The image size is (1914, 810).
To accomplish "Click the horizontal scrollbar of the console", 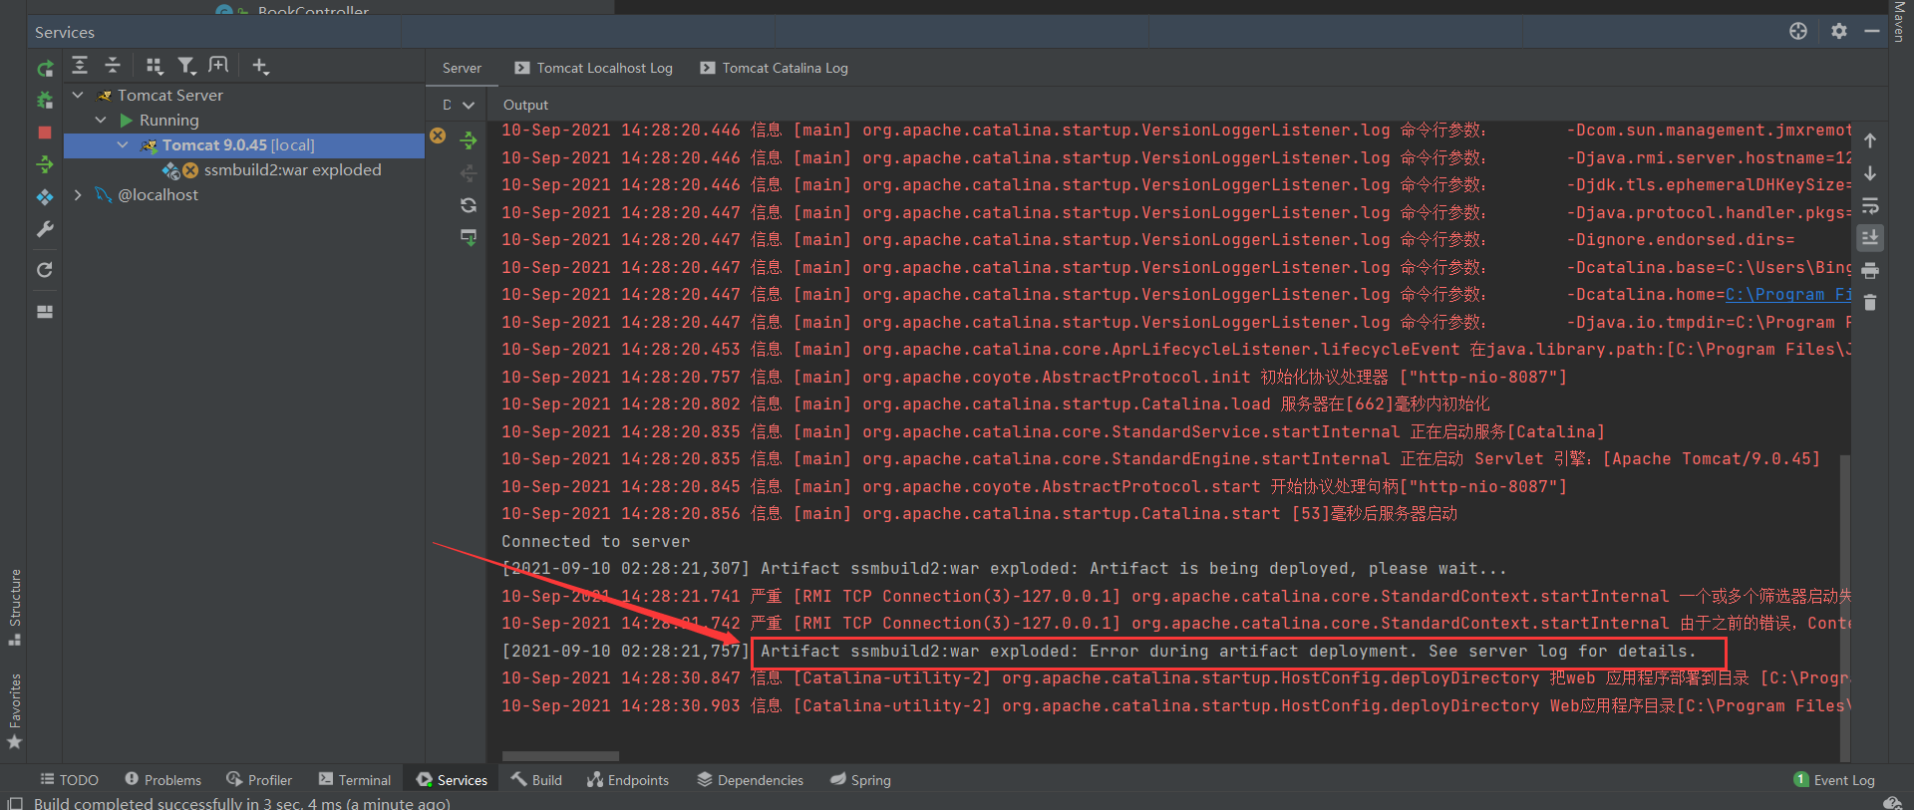I will (560, 756).
